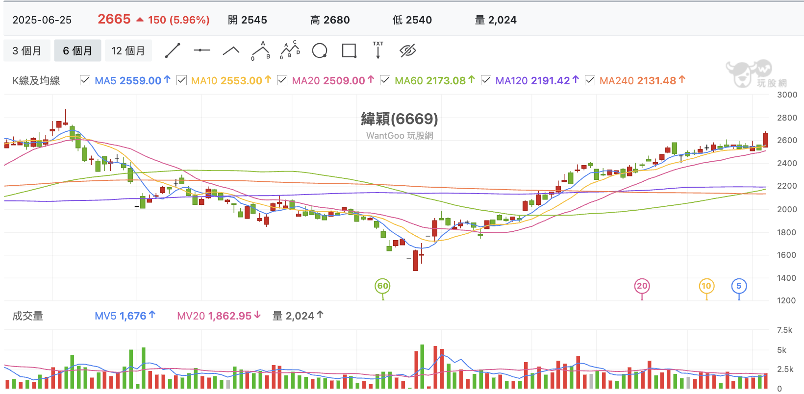
Task: Click the 3000 price axis label
Action: (x=787, y=95)
